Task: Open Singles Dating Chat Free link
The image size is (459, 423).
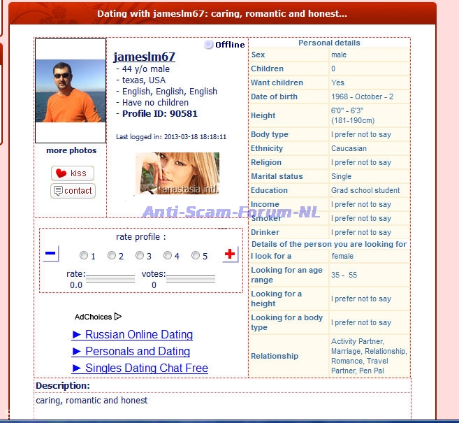Action: (x=140, y=368)
